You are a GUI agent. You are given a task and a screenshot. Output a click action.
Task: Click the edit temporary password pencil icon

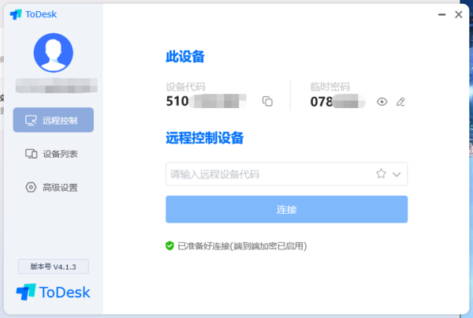click(400, 101)
